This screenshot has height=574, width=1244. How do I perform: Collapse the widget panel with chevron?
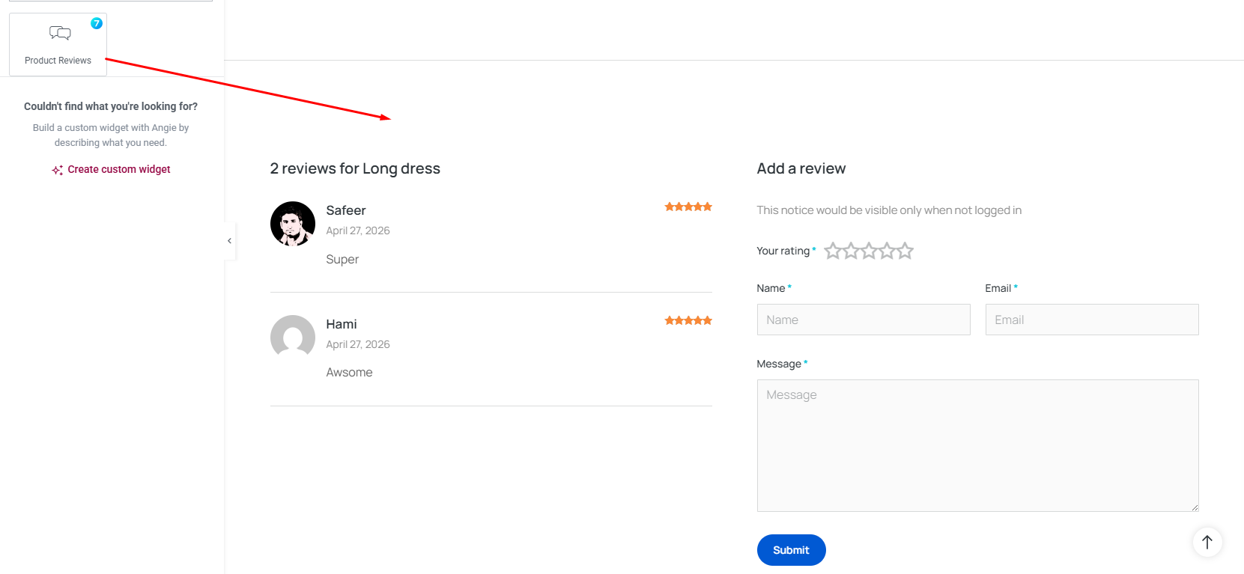point(229,241)
